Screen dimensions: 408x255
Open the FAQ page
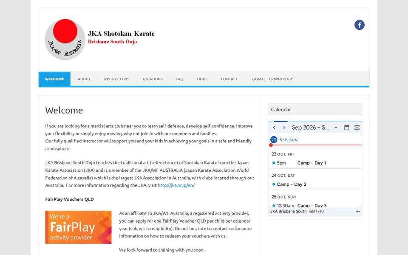[x=180, y=79]
